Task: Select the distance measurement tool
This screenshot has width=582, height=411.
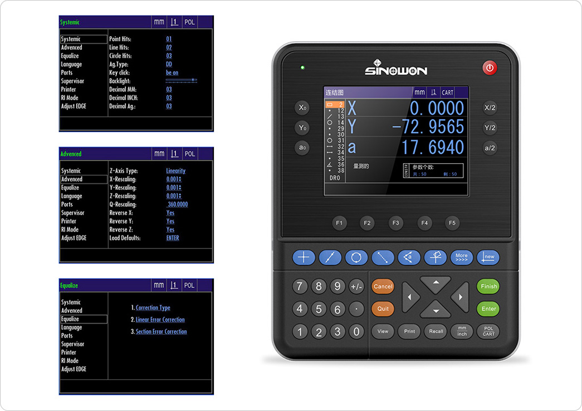Action: (x=383, y=257)
